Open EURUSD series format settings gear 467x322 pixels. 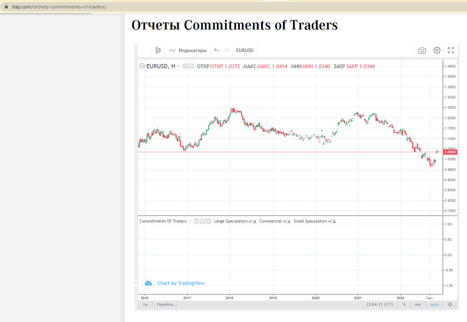191,66
